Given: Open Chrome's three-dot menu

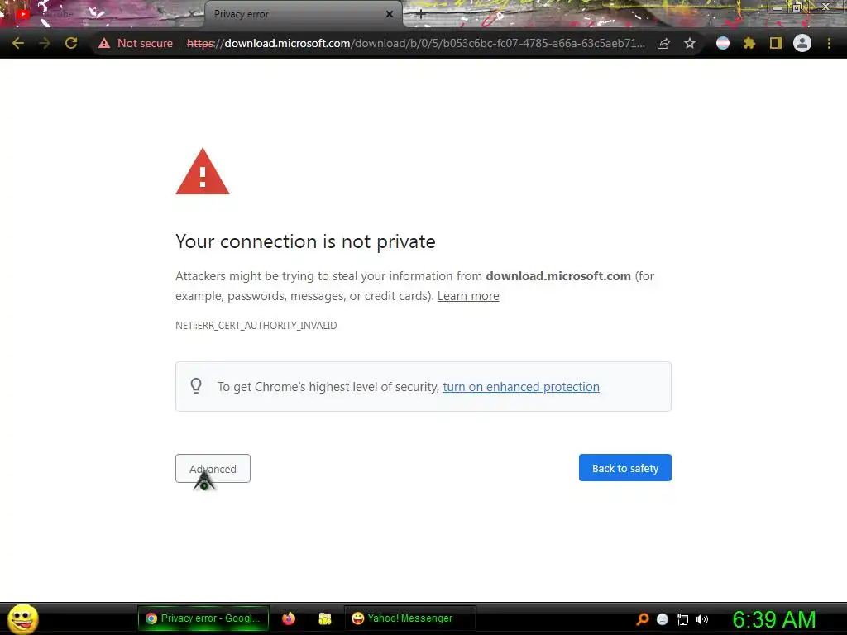Looking at the screenshot, I should tap(829, 43).
